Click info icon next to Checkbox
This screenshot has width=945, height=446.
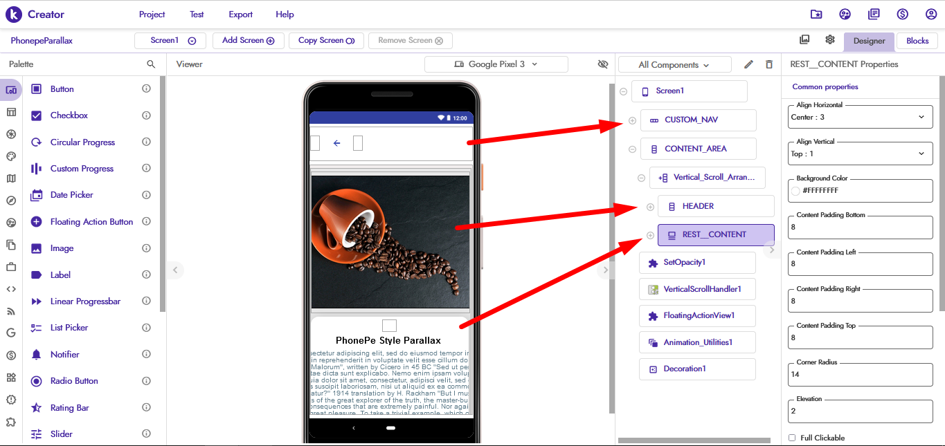[x=146, y=115]
